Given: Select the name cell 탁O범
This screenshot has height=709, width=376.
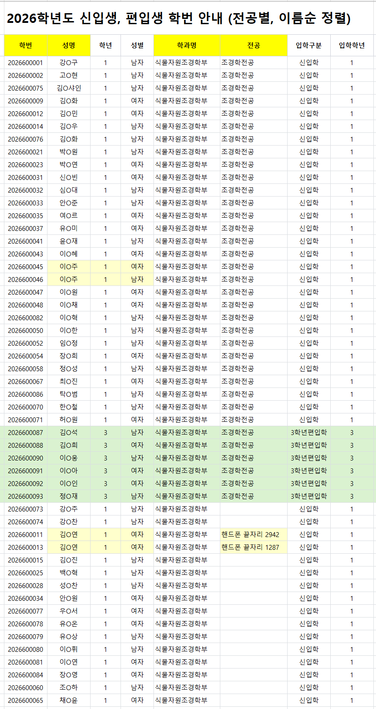Looking at the screenshot, I should pyautogui.click(x=69, y=394).
